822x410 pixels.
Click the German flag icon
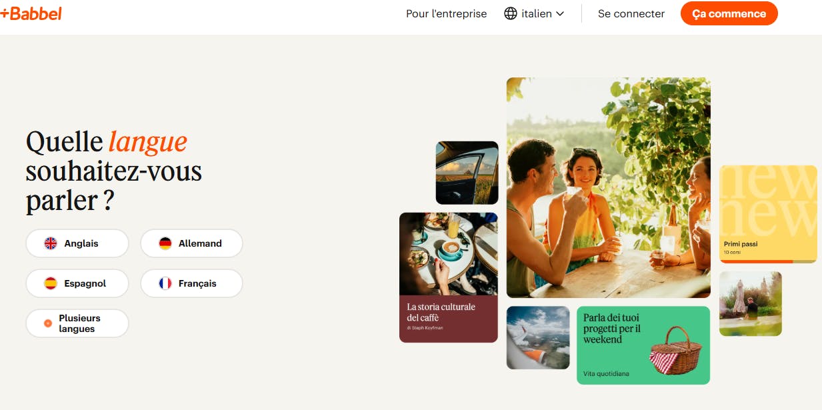(165, 243)
